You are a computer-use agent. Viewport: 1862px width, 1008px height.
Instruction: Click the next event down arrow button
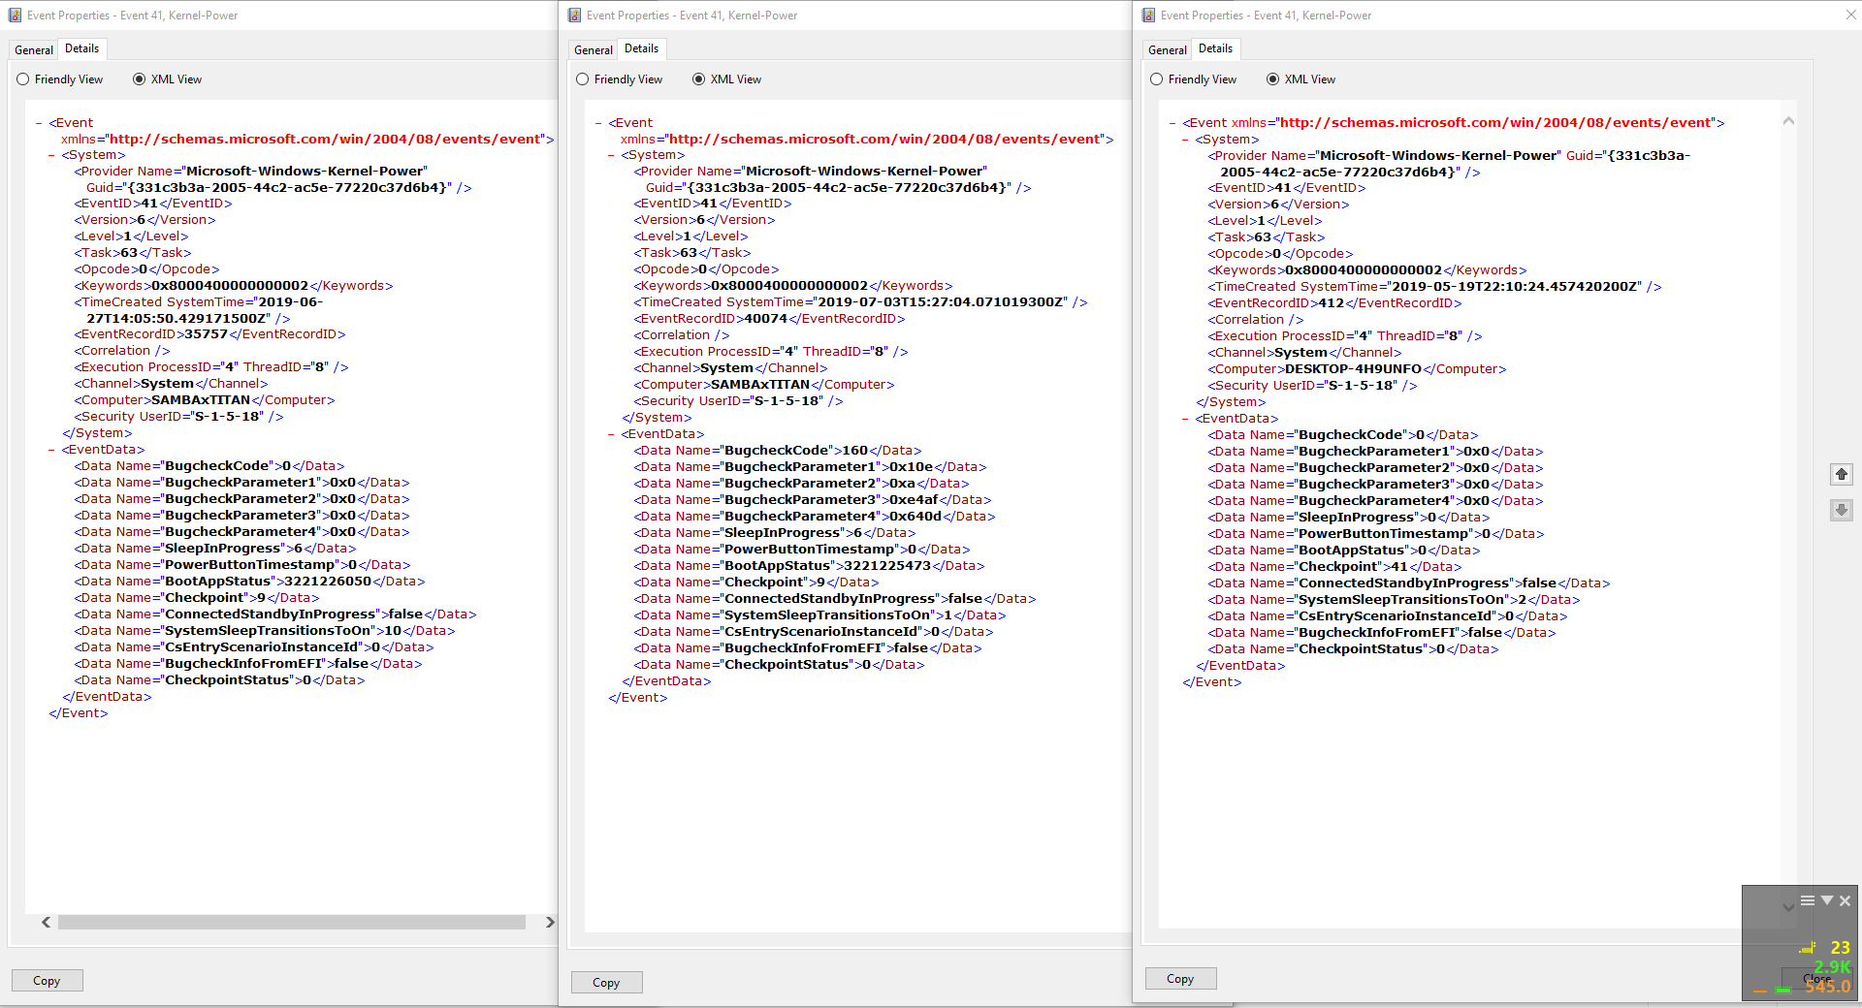coord(1841,510)
